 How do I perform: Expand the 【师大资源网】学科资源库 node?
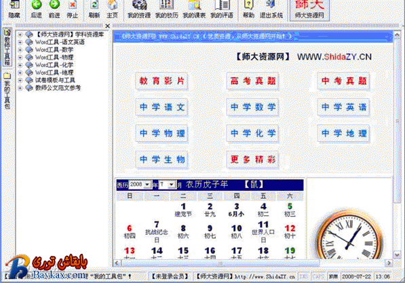coord(20,35)
